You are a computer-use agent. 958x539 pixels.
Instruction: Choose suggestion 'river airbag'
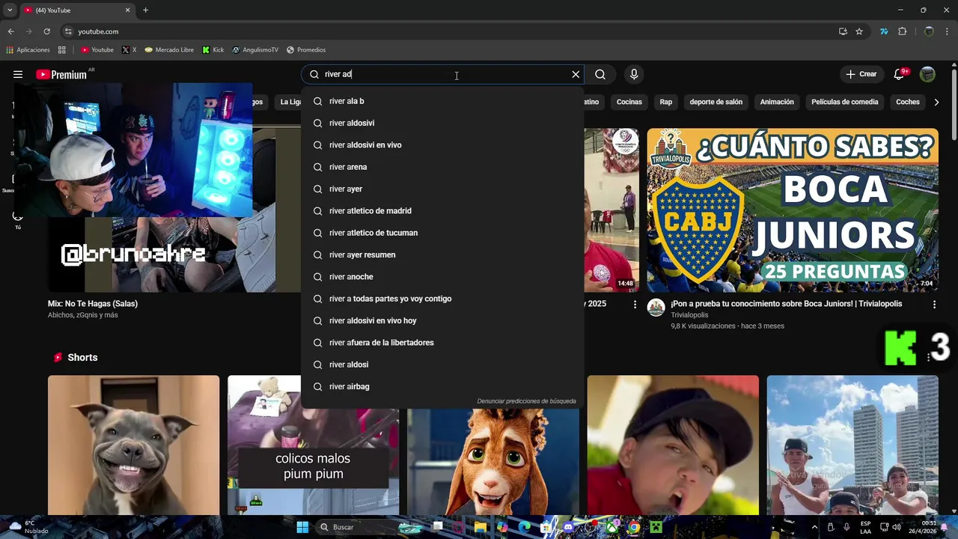[x=442, y=386]
